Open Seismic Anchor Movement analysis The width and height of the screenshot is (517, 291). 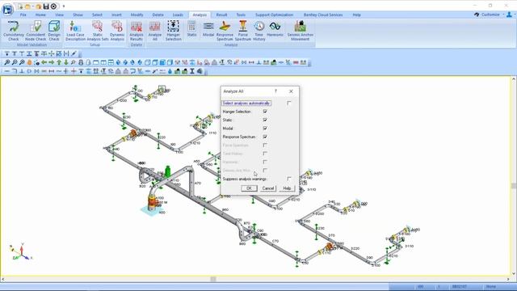pyautogui.click(x=300, y=31)
